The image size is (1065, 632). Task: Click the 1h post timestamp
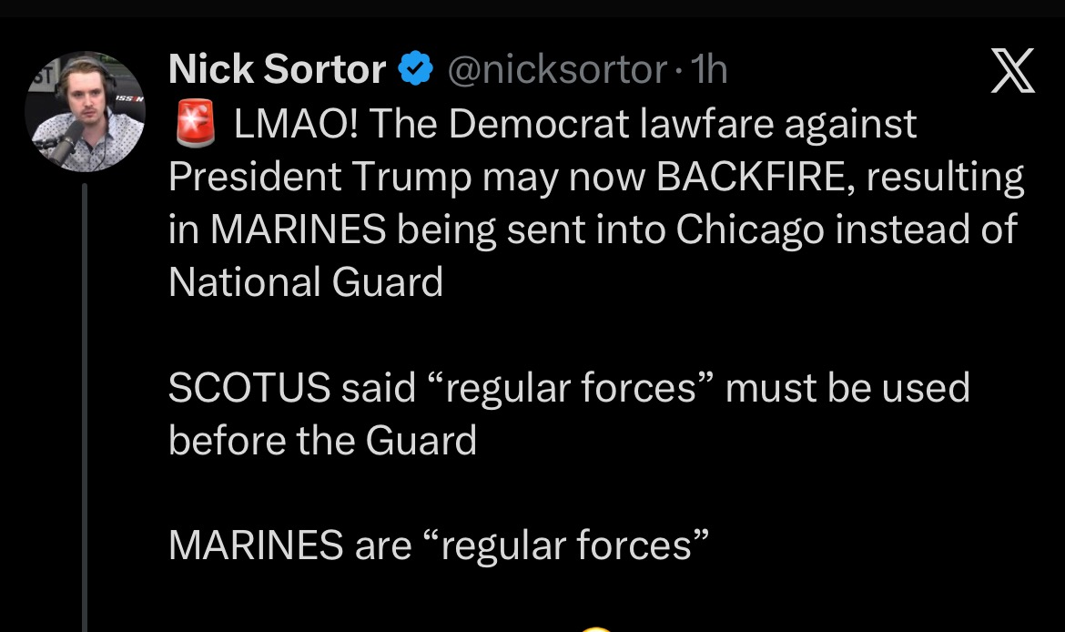(709, 69)
